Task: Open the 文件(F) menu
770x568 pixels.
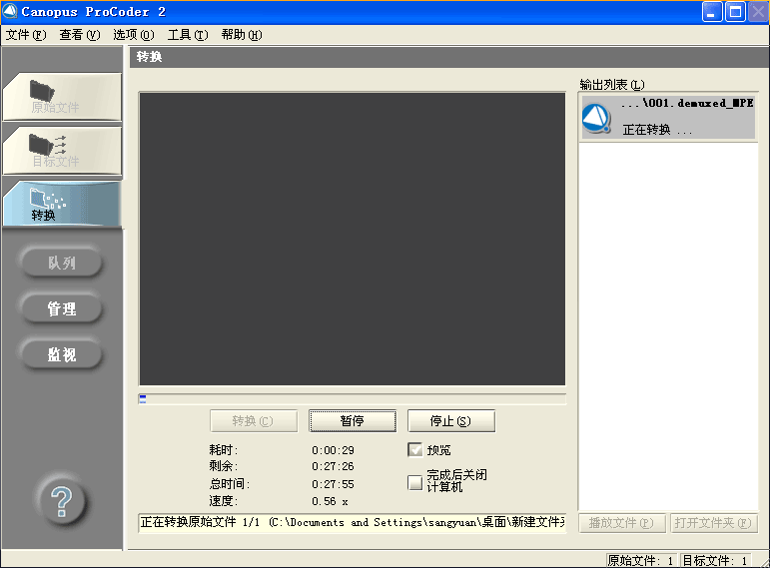Action: point(26,35)
